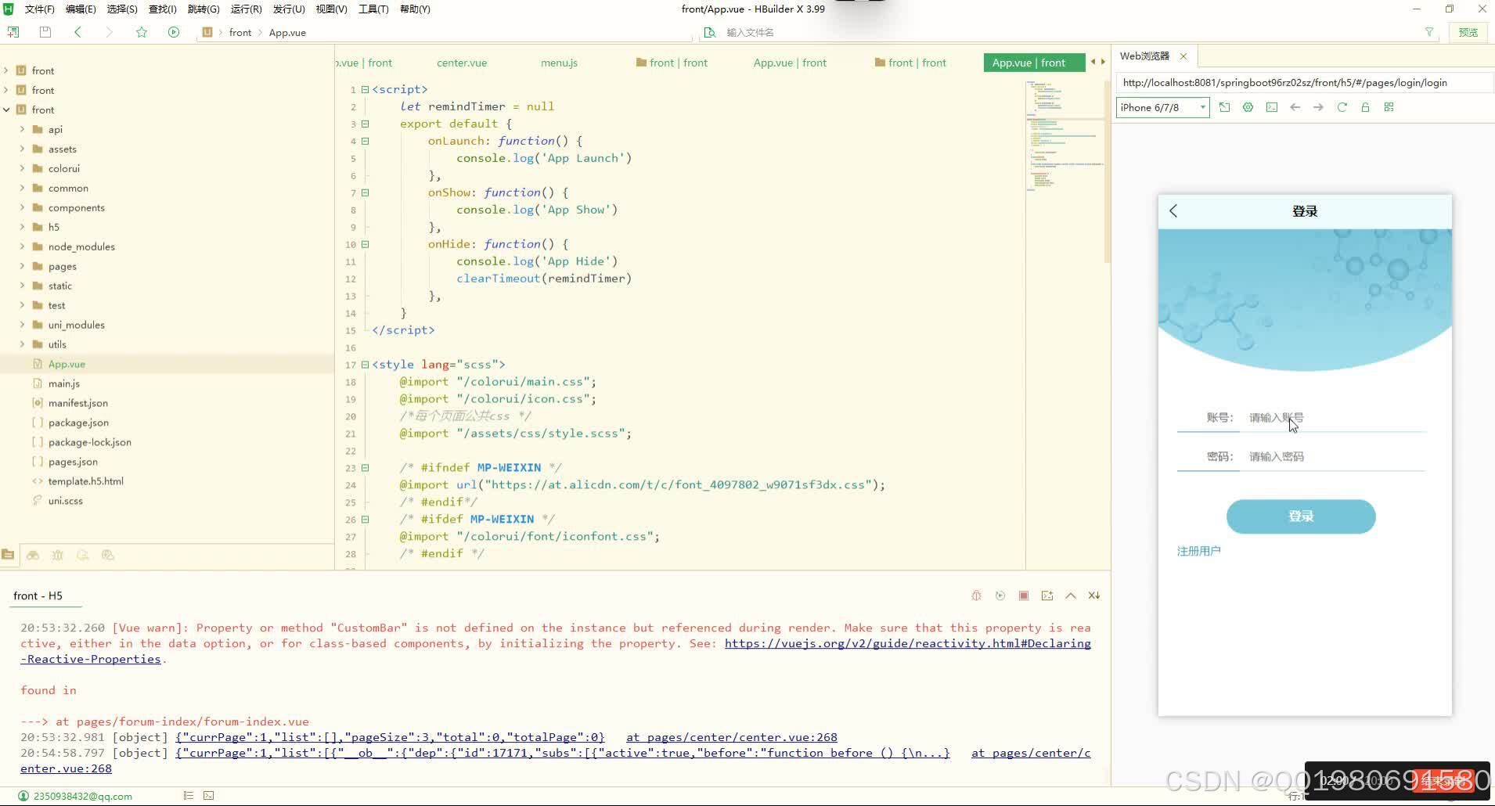Clear console log with X-arrow icon
Screen dimensions: 1495x806
(x=1094, y=596)
